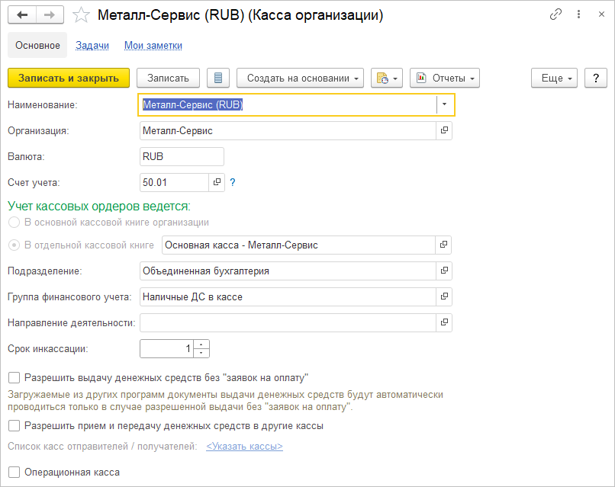Go forward with the right arrow button
The width and height of the screenshot is (615, 487).
pos(50,15)
